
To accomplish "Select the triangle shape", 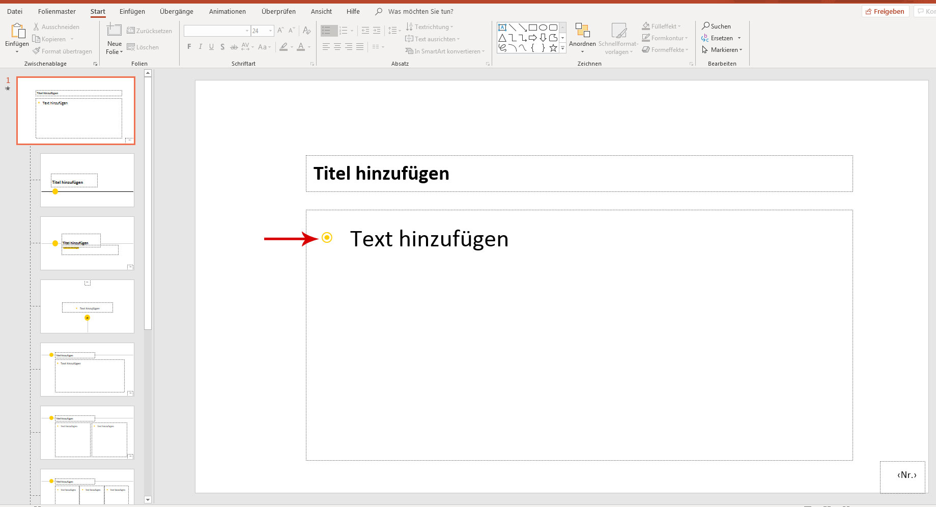I will click(x=502, y=38).
